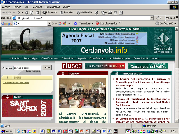Viewport: 179px width, 134px height.
Task: Open the Inicio start menu
Action: [x=7, y=131]
